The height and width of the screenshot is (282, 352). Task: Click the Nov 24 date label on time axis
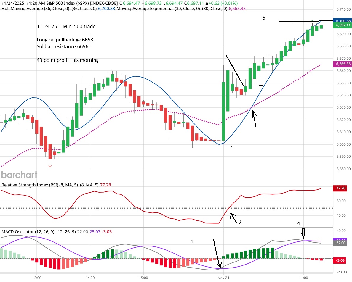click(x=223, y=278)
